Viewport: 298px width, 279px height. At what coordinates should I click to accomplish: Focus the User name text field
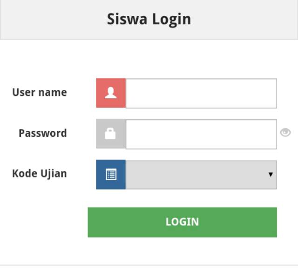201,93
